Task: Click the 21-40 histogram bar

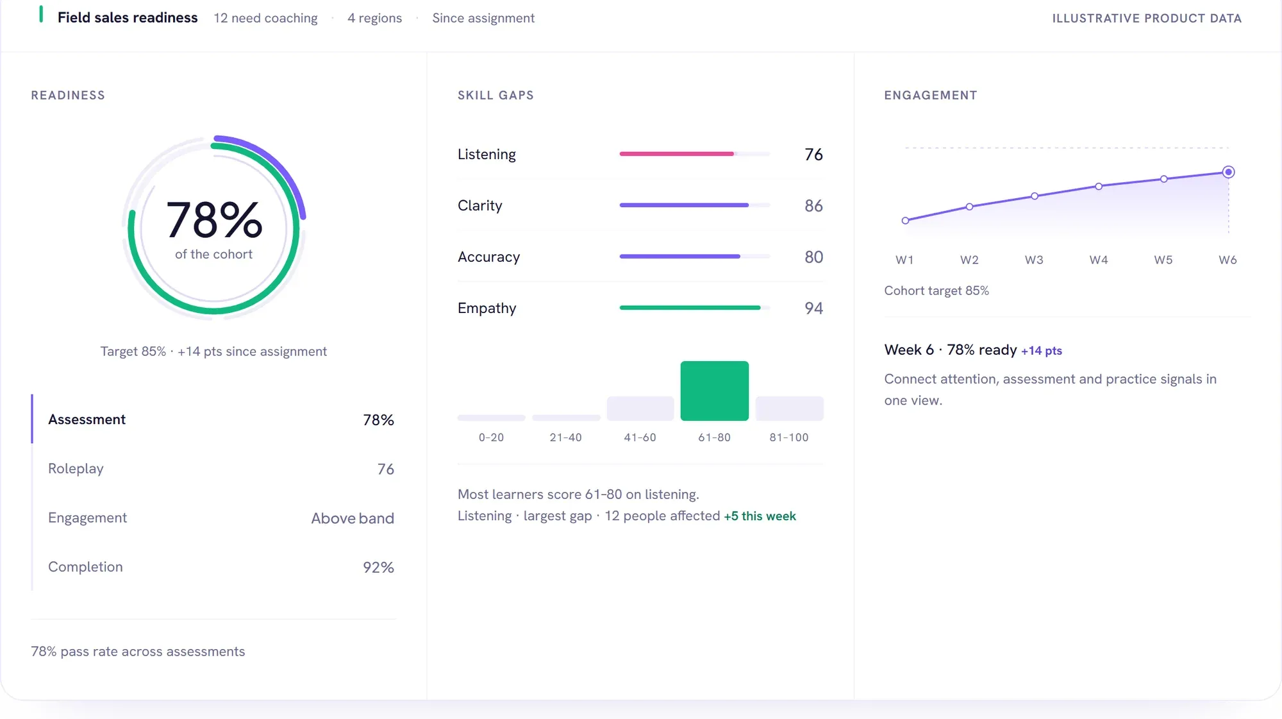Action: (x=566, y=418)
